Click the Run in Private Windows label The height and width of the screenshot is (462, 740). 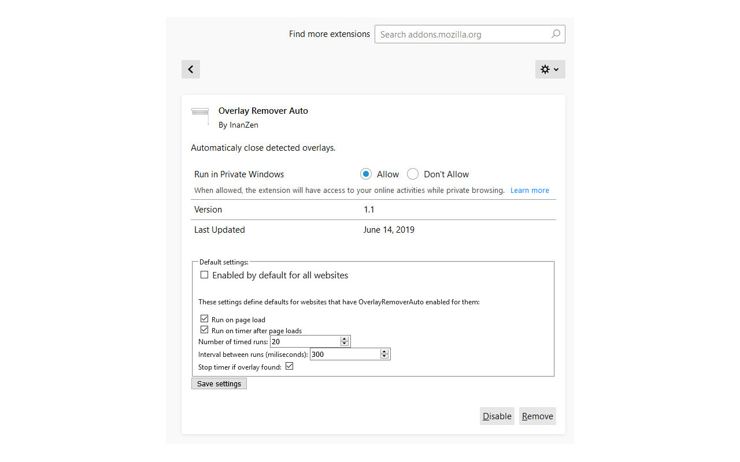click(239, 174)
